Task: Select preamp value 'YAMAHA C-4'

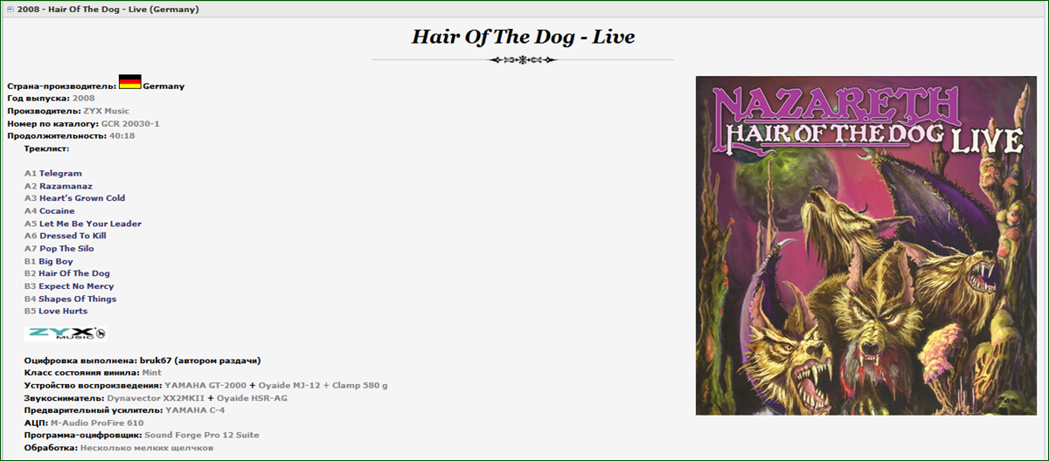Action: point(195,410)
